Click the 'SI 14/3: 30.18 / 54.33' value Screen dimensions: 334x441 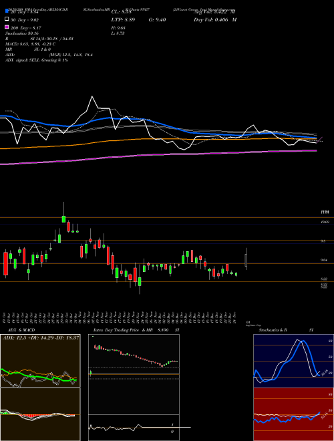click(52, 39)
